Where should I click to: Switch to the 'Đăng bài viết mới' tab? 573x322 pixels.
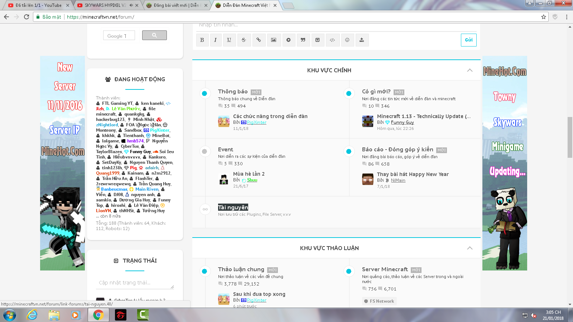pyautogui.click(x=177, y=5)
